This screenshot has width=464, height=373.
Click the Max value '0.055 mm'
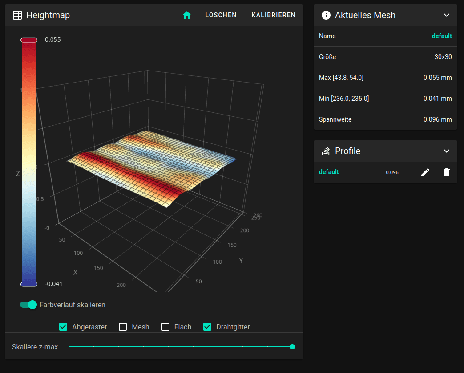tap(437, 78)
